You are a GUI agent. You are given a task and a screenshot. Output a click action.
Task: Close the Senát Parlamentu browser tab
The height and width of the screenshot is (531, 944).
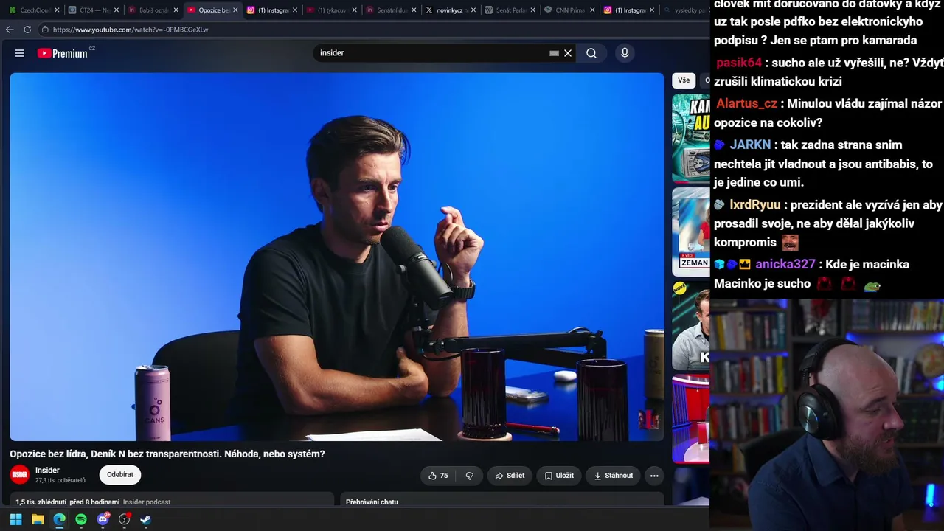coord(533,10)
